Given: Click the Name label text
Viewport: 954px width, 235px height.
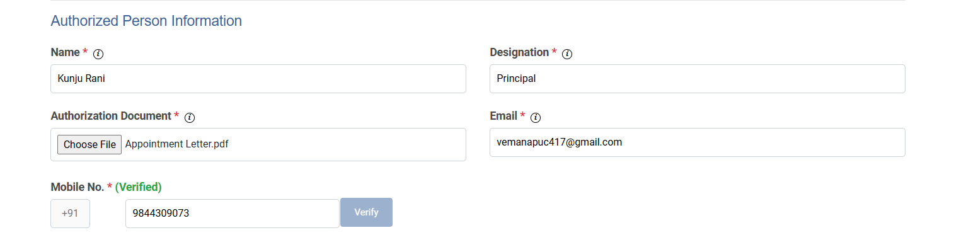Looking at the screenshot, I should (66, 52).
